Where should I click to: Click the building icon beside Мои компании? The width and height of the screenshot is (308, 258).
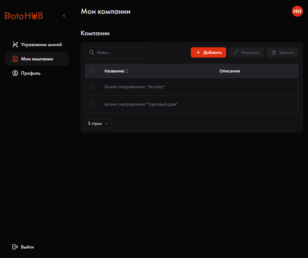pos(15,59)
